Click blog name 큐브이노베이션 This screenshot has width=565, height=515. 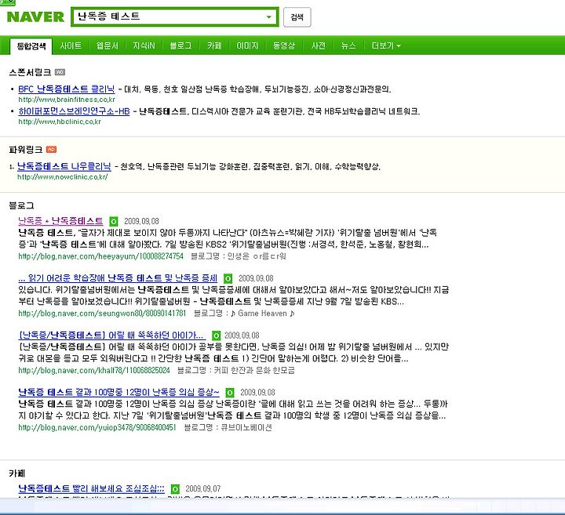(246, 427)
